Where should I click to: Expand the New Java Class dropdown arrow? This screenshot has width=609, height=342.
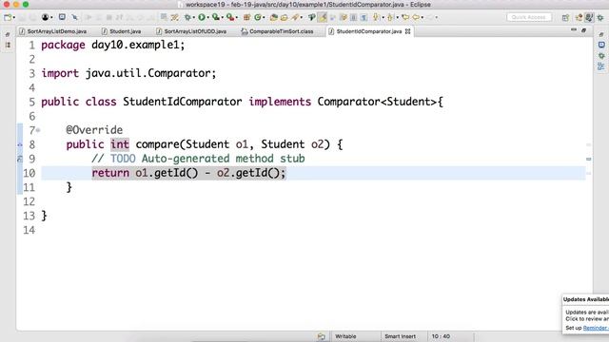(x=264, y=17)
